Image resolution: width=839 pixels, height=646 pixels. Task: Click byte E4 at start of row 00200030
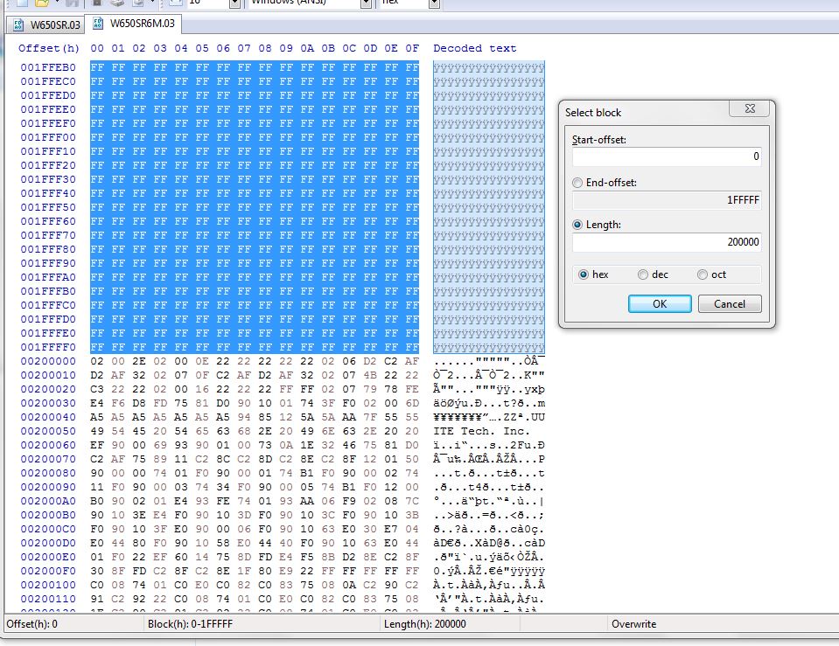coord(97,403)
